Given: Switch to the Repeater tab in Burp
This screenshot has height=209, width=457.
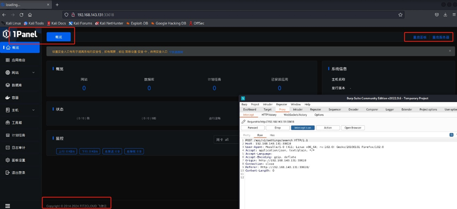Looking at the screenshot, I should [315, 109].
